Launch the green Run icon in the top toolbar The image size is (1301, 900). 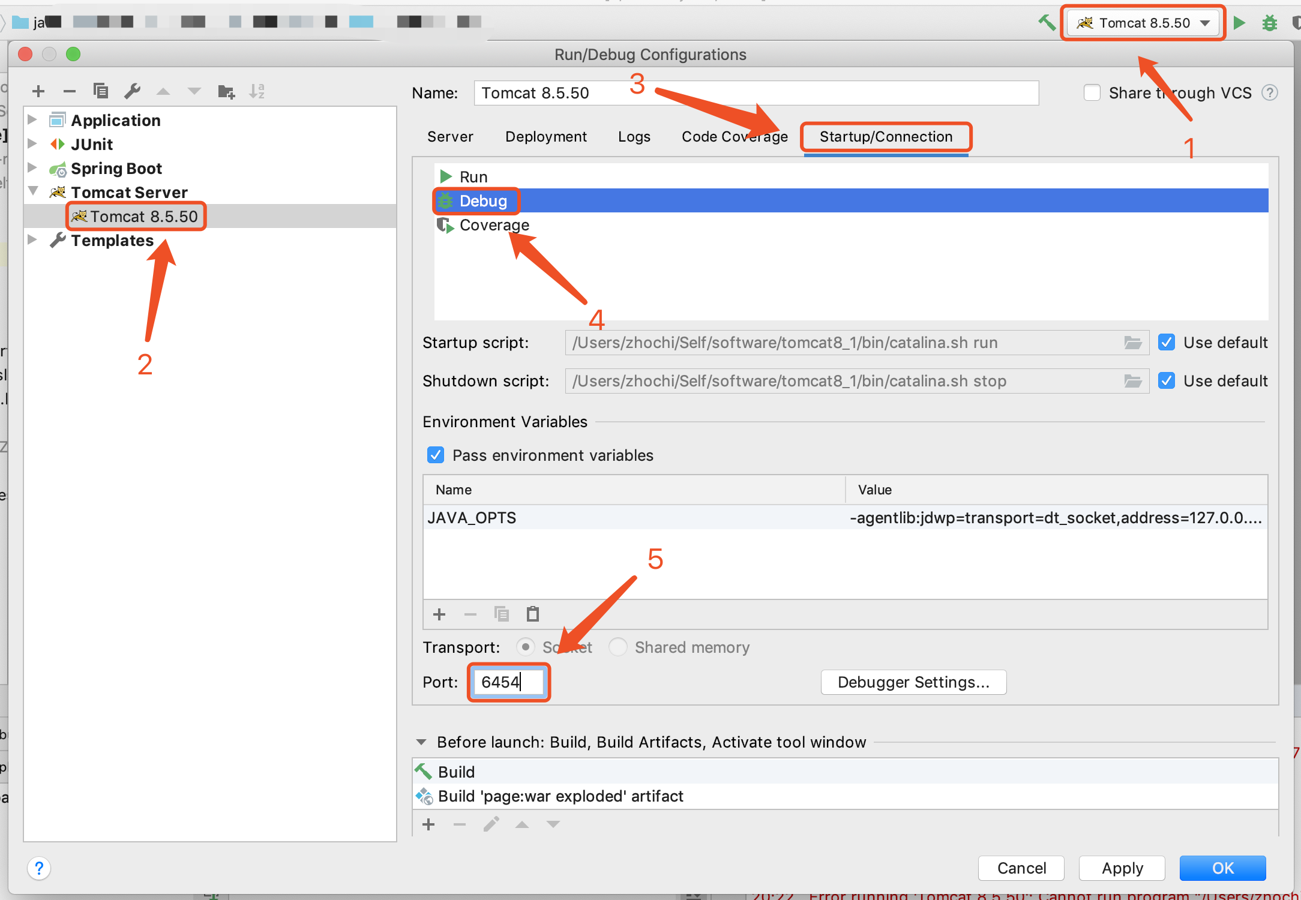[x=1239, y=23]
